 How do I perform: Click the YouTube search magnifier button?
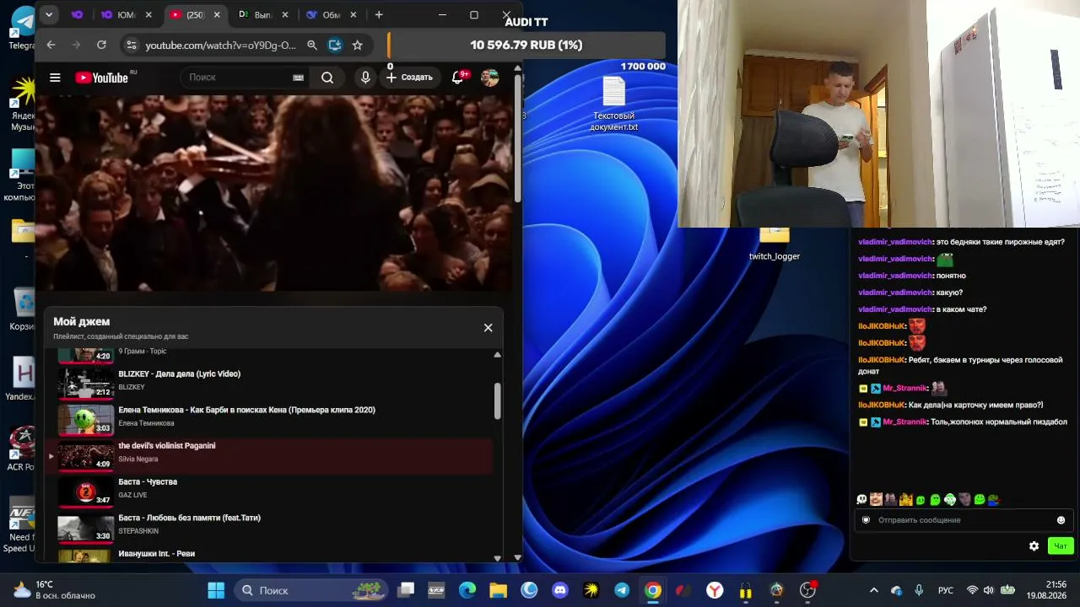click(x=327, y=78)
